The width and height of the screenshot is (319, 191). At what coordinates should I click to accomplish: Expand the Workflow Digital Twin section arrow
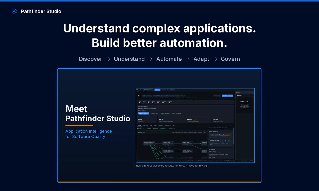click(x=209, y=128)
